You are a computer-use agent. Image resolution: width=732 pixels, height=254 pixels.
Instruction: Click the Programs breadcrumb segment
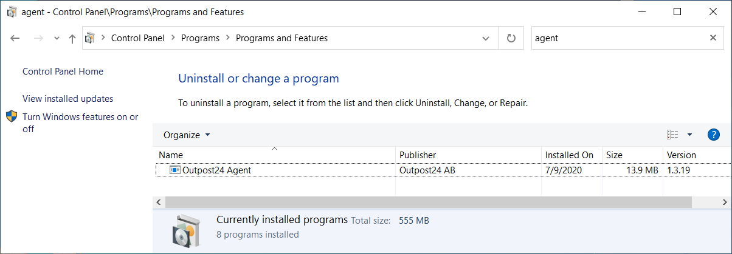[200, 38]
